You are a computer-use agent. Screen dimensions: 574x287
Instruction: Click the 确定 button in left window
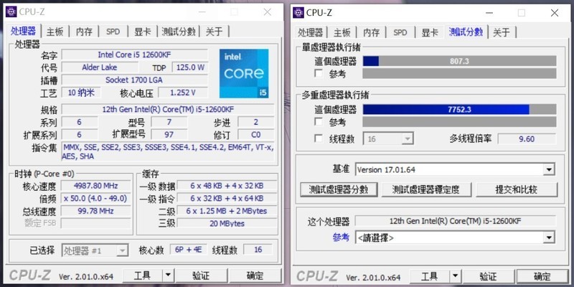[255, 276]
